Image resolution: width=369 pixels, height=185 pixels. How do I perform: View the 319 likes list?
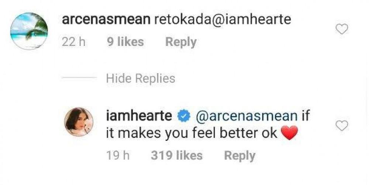coord(176,156)
